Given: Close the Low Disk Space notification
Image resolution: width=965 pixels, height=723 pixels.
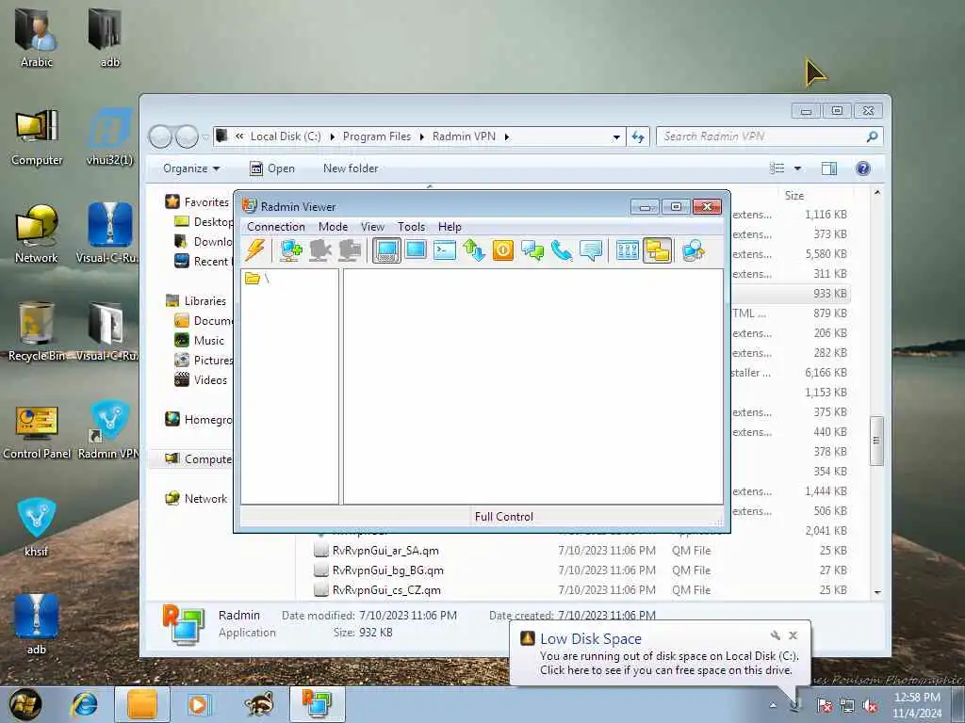Looking at the screenshot, I should click(793, 635).
